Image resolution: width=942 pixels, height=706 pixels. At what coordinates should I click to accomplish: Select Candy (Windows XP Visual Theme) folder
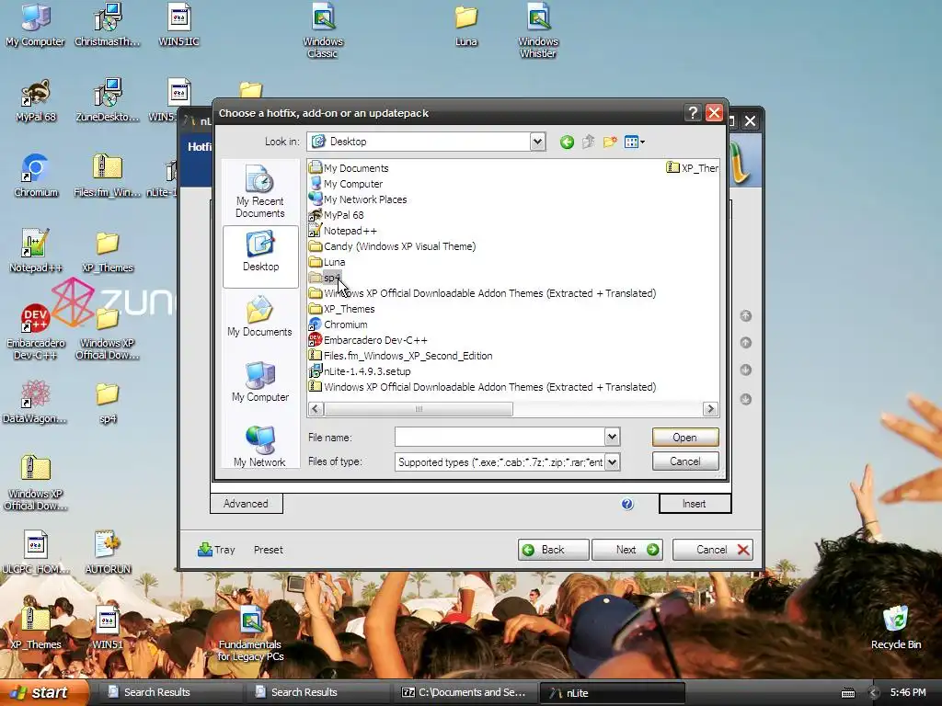(392, 246)
